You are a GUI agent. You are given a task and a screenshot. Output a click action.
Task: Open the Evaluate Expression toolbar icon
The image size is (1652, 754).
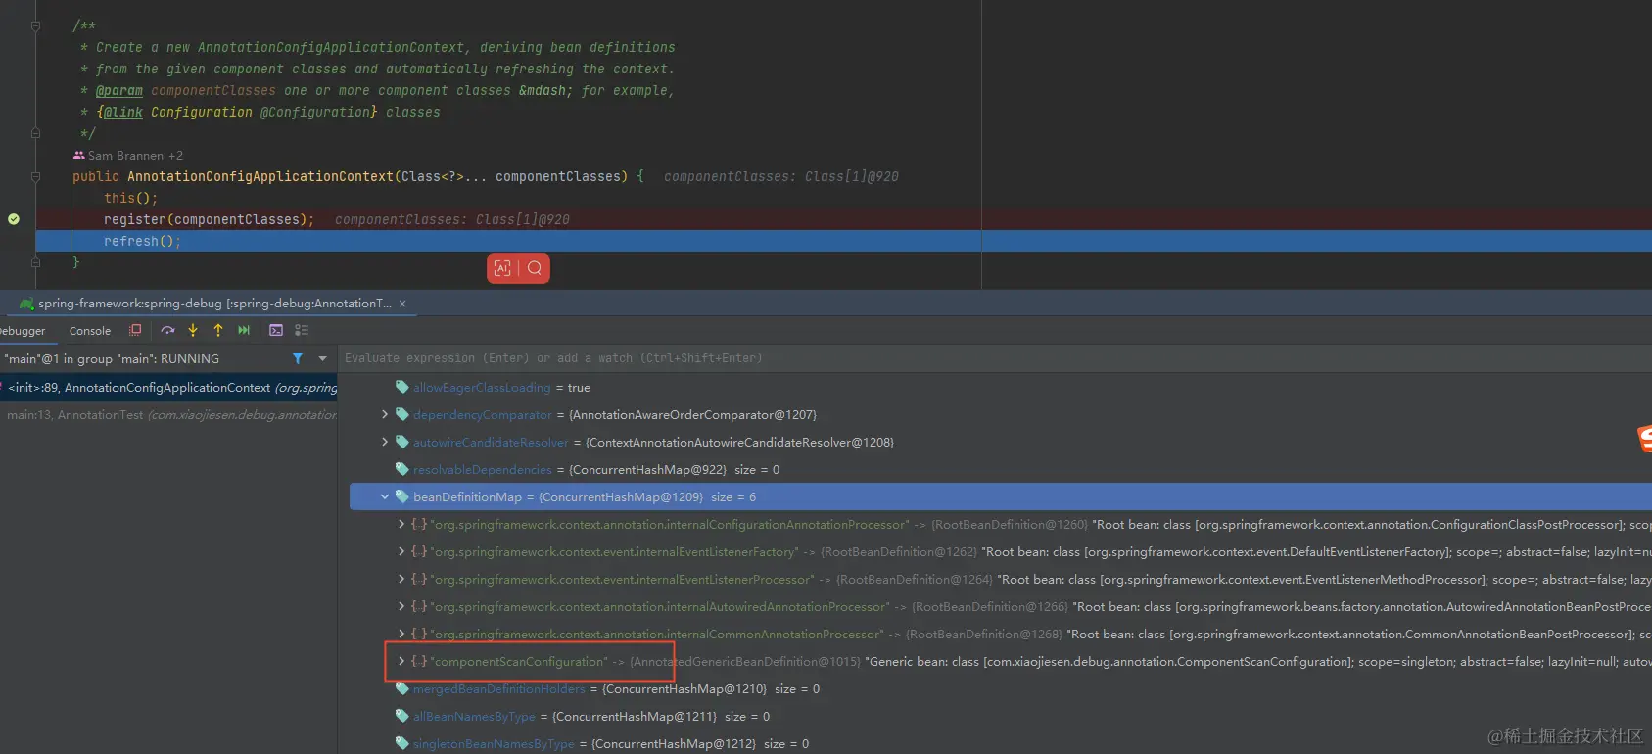click(276, 330)
